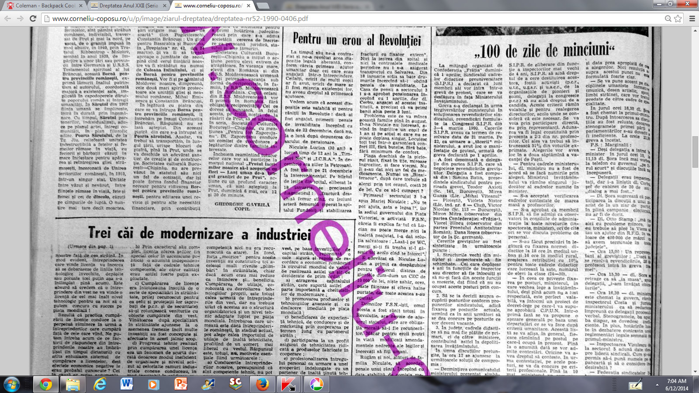The width and height of the screenshot is (699, 393).
Task: Open Internet Explorer from the taskbar
Action: (100, 384)
